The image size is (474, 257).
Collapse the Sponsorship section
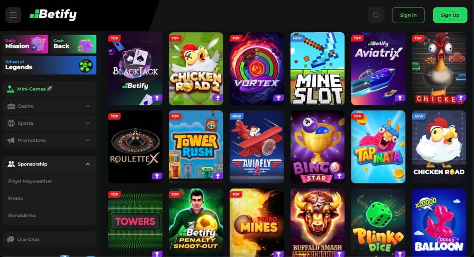pos(87,164)
